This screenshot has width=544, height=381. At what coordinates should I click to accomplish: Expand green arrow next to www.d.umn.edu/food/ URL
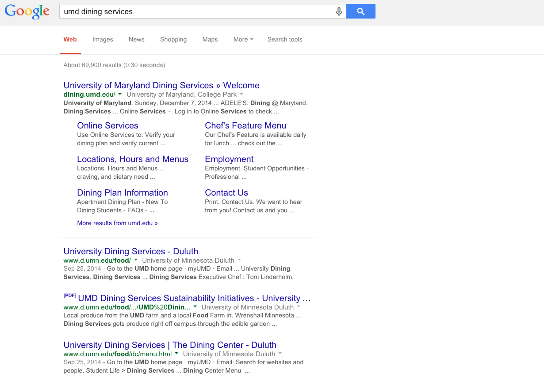point(136,260)
